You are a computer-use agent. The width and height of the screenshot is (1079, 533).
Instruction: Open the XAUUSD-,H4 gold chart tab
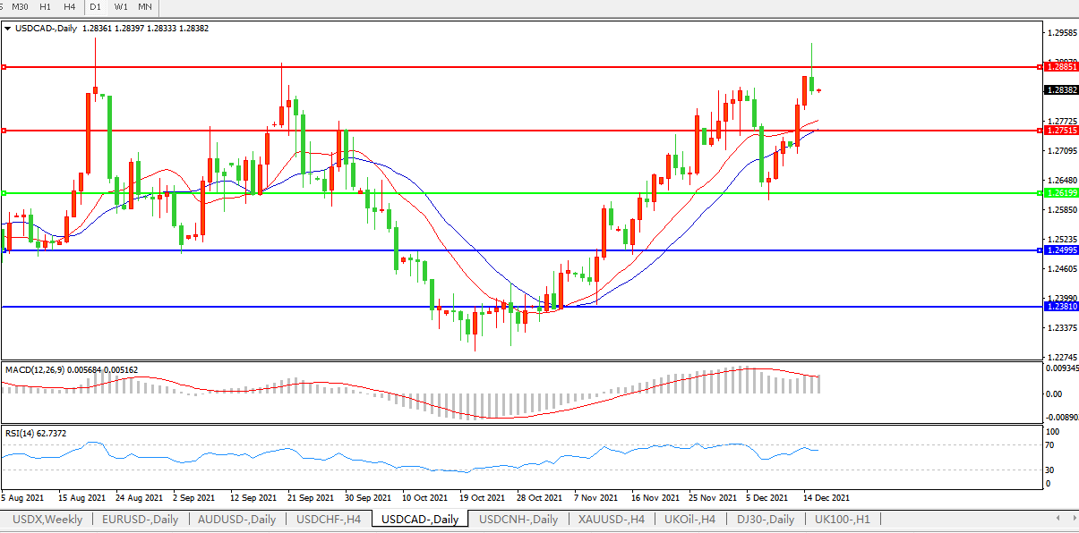(x=612, y=519)
